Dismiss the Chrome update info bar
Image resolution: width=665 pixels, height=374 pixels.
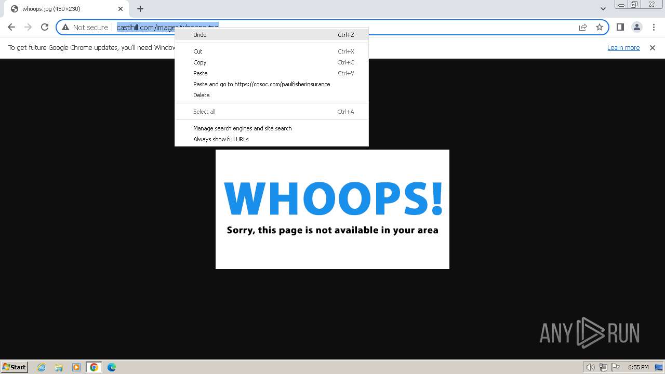(x=653, y=48)
